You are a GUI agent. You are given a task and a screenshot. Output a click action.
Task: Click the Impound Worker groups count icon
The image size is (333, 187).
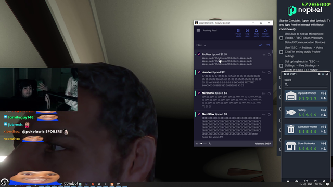coord(325,94)
